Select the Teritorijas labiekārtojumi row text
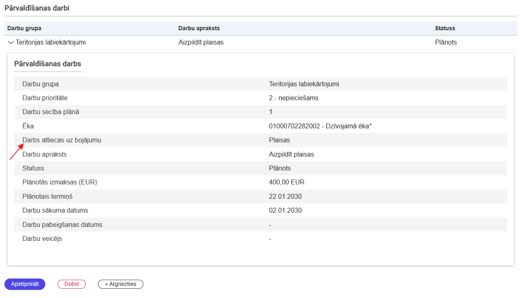Image resolution: width=524 pixels, height=298 pixels. point(51,42)
